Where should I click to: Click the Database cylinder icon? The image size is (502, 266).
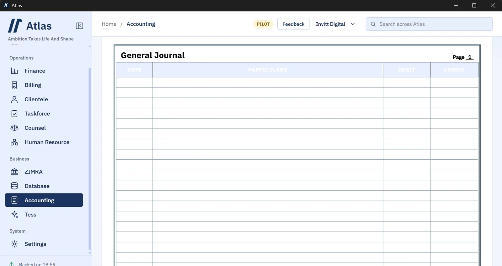(x=14, y=186)
